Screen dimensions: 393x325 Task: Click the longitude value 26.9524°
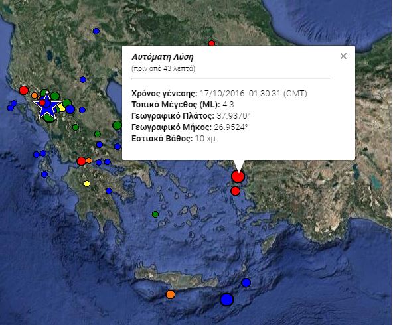click(x=231, y=127)
